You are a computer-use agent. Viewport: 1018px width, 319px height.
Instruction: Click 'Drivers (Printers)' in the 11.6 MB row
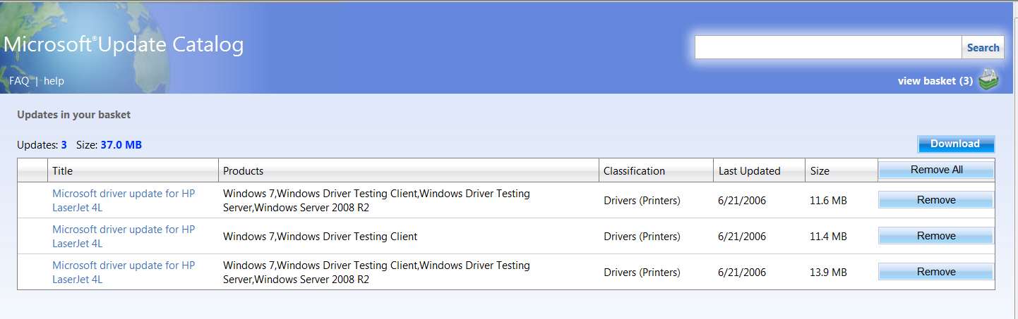click(642, 201)
